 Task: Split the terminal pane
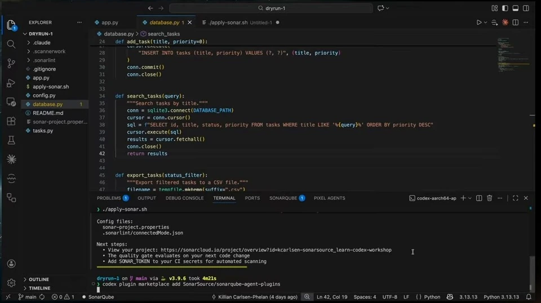[479, 198]
